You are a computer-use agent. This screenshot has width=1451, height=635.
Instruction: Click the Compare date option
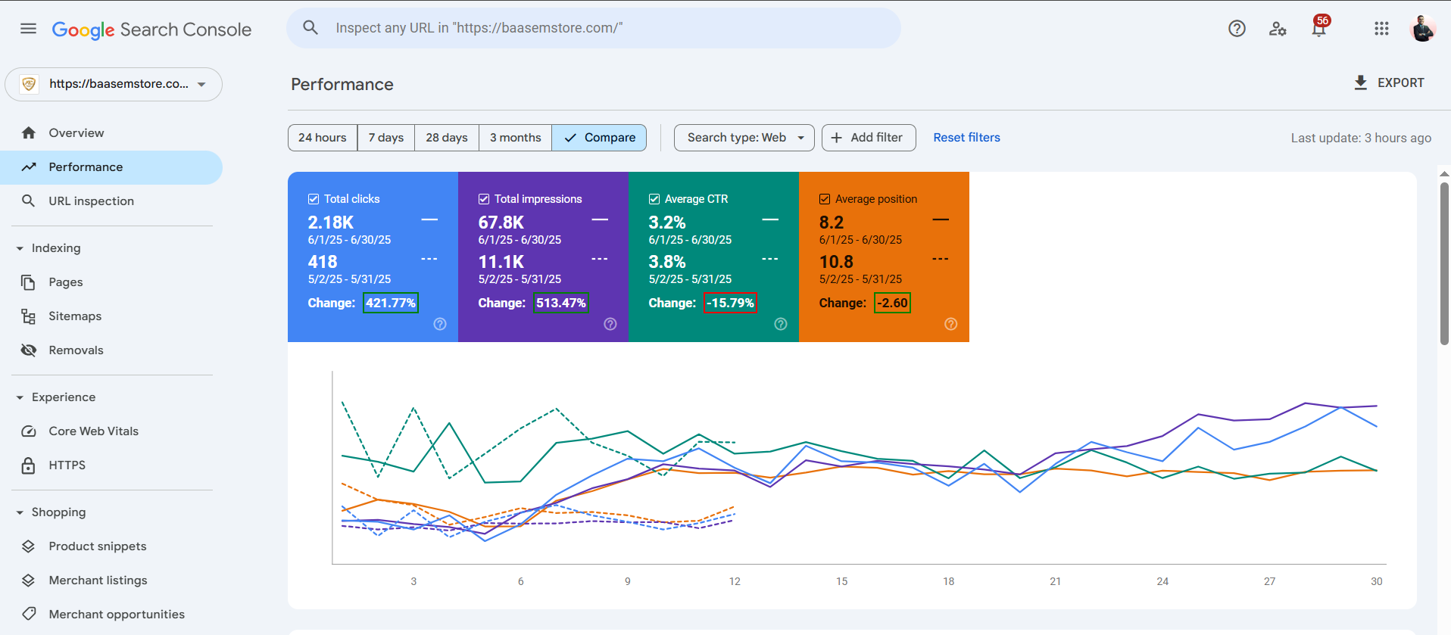[x=599, y=138]
